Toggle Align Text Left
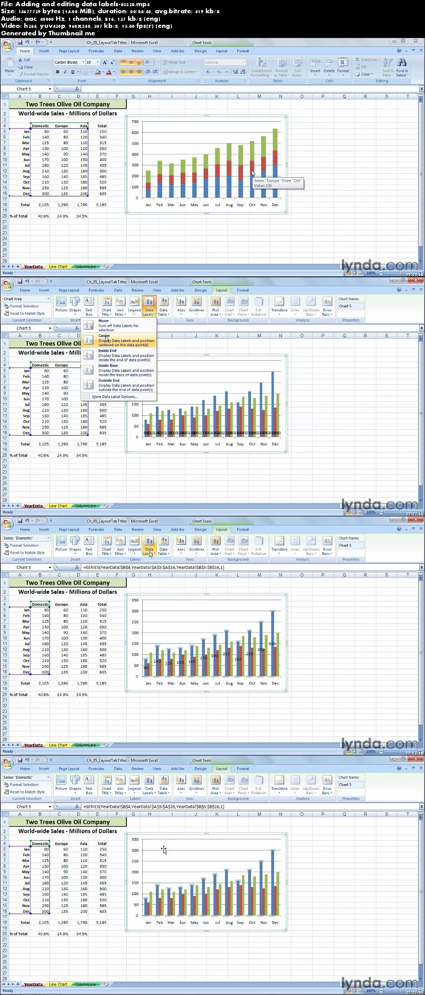425x995 pixels. tap(124, 72)
